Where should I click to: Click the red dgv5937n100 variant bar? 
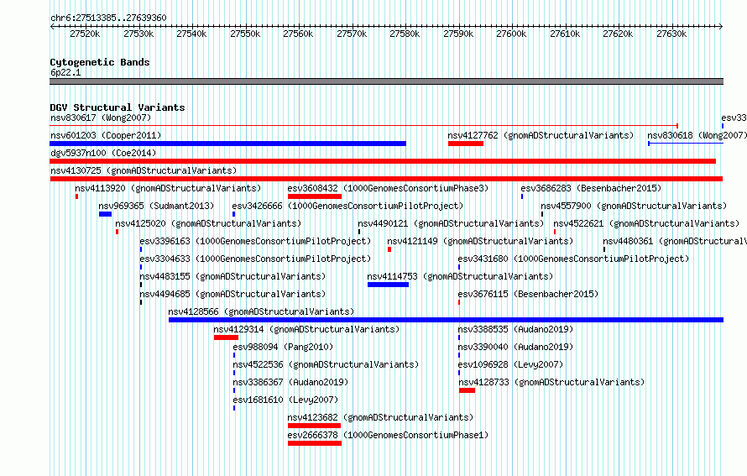tap(383, 161)
